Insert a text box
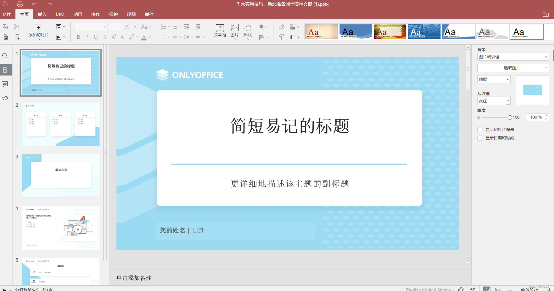This screenshot has width=554, height=291. click(220, 30)
